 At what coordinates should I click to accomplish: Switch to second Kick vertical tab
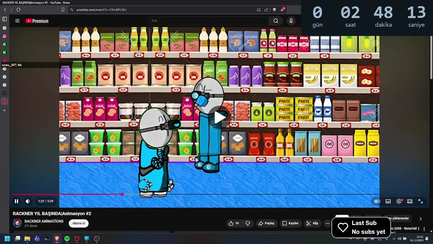tap(4, 53)
